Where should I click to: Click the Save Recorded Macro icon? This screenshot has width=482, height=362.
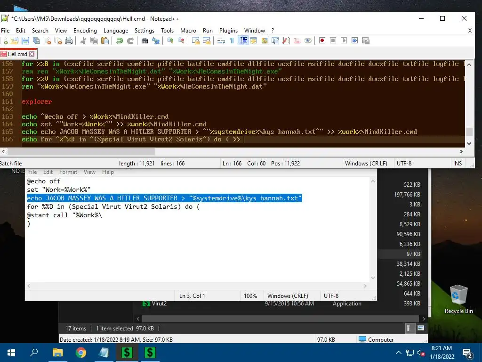365,41
